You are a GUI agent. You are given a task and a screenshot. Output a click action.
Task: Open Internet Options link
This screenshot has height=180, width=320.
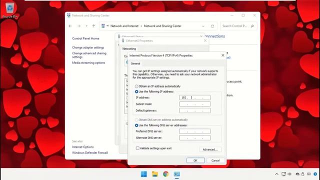pyautogui.click(x=82, y=147)
